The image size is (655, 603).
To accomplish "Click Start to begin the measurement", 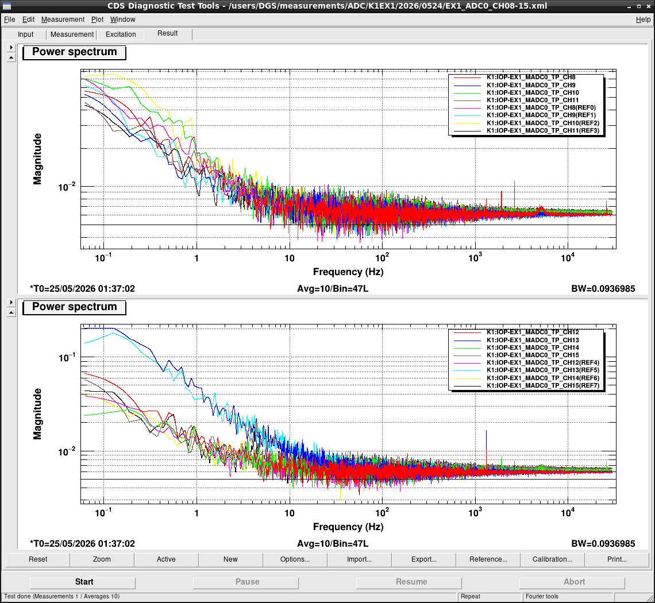I will (x=83, y=582).
